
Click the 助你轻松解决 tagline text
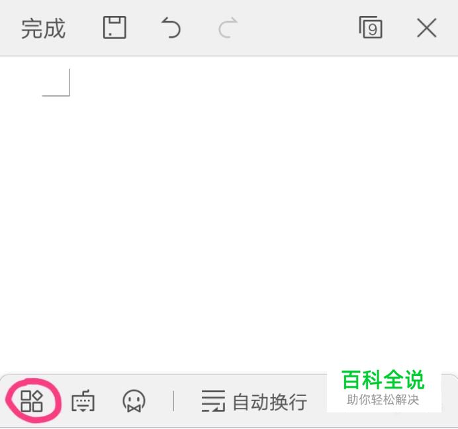pyautogui.click(x=383, y=399)
